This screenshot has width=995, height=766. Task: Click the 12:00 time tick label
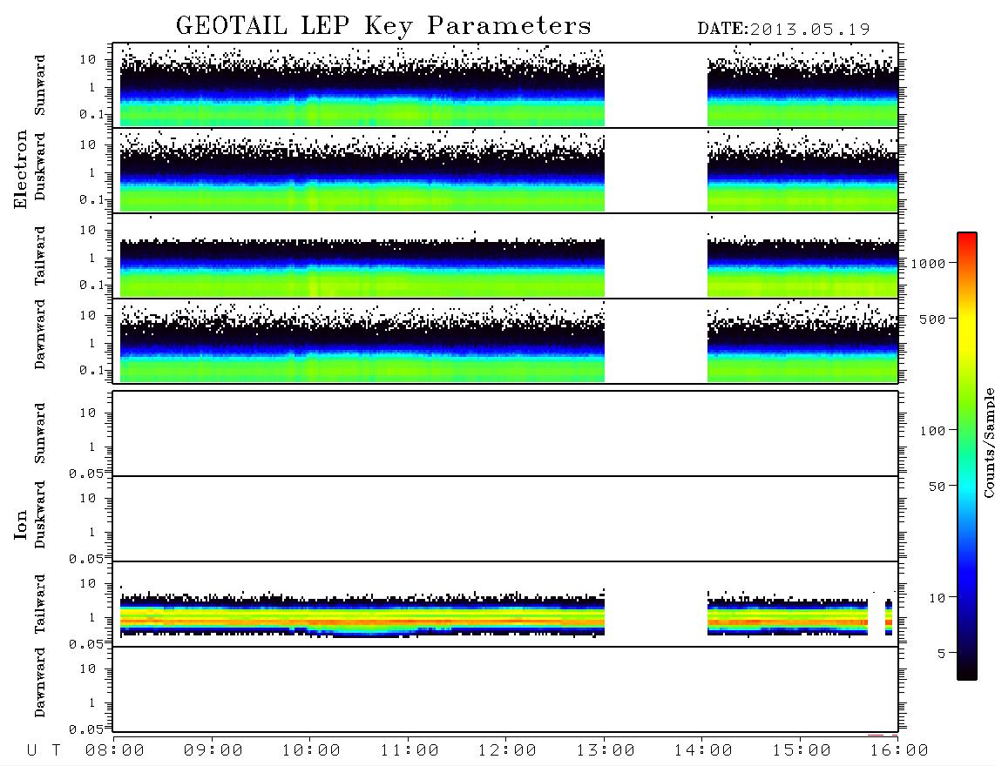pos(507,751)
